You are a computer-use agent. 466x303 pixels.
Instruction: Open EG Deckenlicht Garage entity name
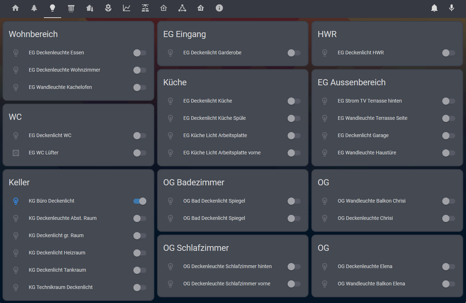click(x=363, y=135)
